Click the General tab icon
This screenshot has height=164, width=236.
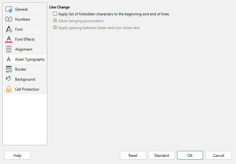pos(9,9)
